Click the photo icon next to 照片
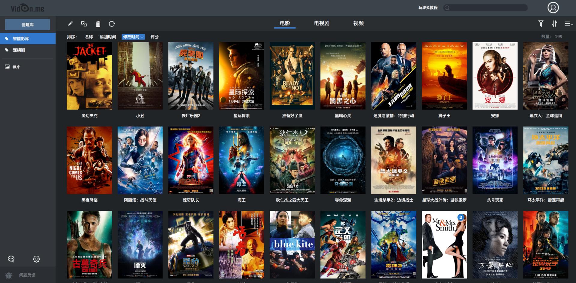Screen dimensions: 576x283 [x=7, y=67]
